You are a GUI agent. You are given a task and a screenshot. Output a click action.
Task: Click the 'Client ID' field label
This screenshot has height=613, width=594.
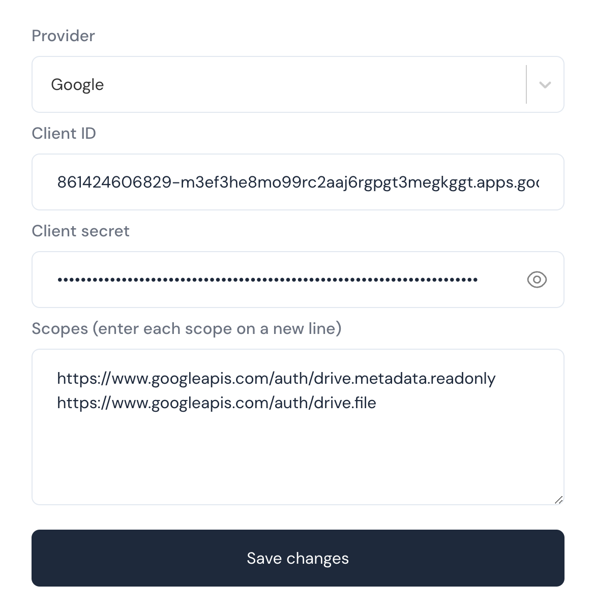click(64, 134)
